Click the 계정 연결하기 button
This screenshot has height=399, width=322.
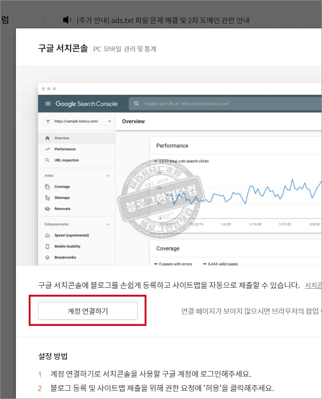(88, 311)
